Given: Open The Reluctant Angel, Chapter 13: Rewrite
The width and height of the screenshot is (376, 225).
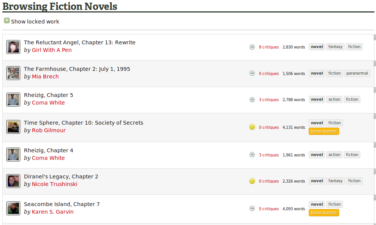Looking at the screenshot, I should click(79, 42).
